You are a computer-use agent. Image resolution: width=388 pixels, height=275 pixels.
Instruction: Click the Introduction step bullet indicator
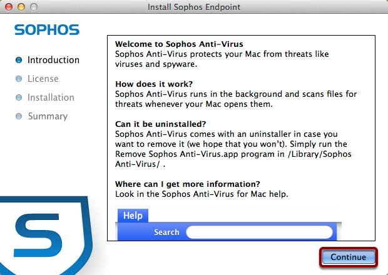coord(19,60)
